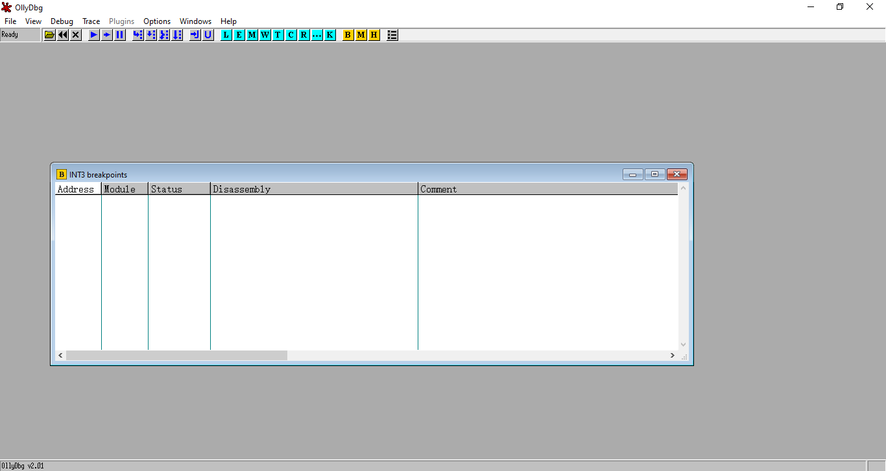
Task: Restore down the OllyDbg main window
Action: [x=840, y=7]
